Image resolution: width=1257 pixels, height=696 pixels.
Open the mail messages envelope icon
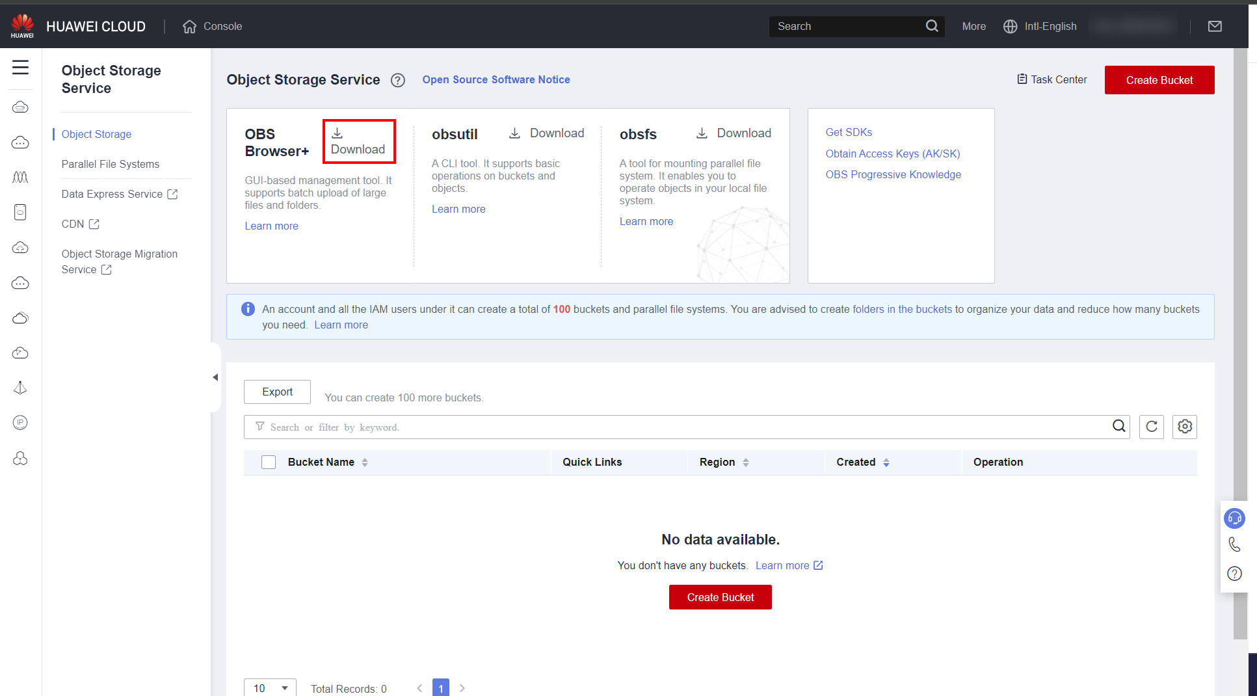point(1214,26)
